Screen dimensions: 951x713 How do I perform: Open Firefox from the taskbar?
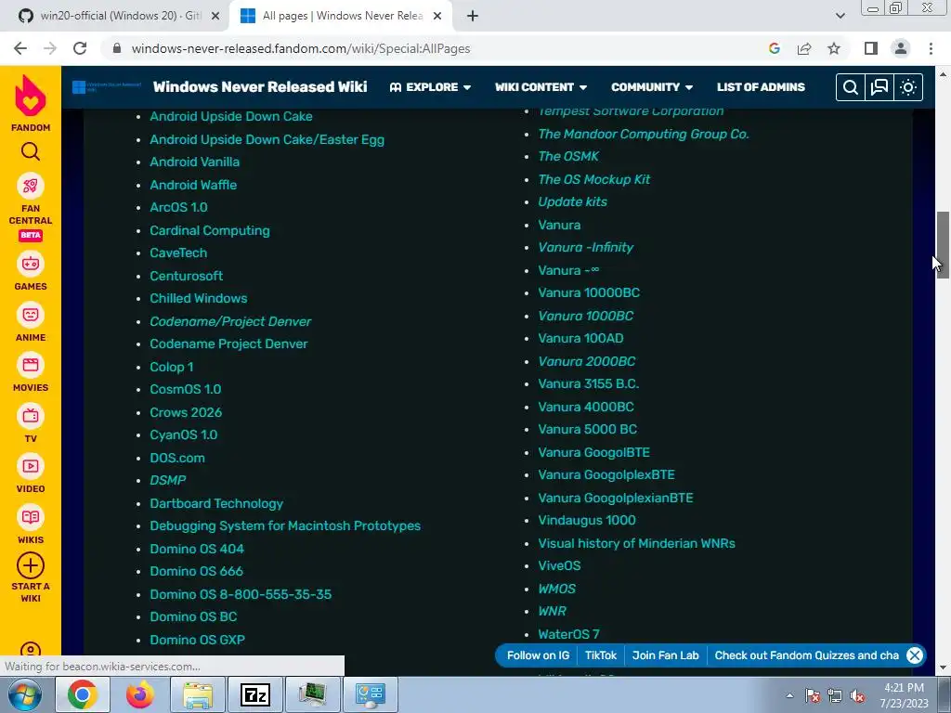pos(140,694)
